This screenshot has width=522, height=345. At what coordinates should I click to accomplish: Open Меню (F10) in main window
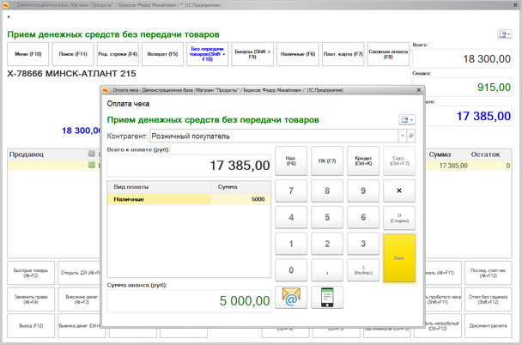point(28,54)
